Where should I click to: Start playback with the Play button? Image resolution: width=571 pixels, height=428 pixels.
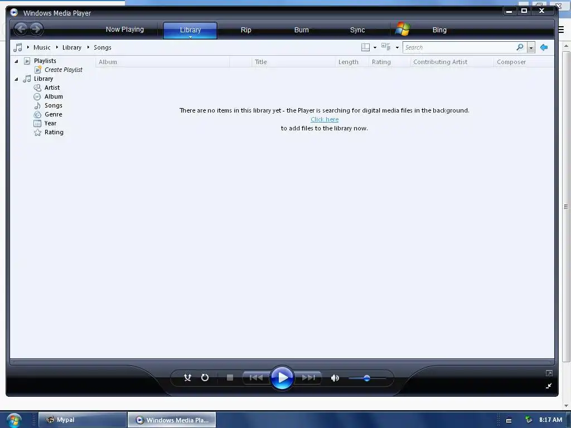[x=282, y=378]
